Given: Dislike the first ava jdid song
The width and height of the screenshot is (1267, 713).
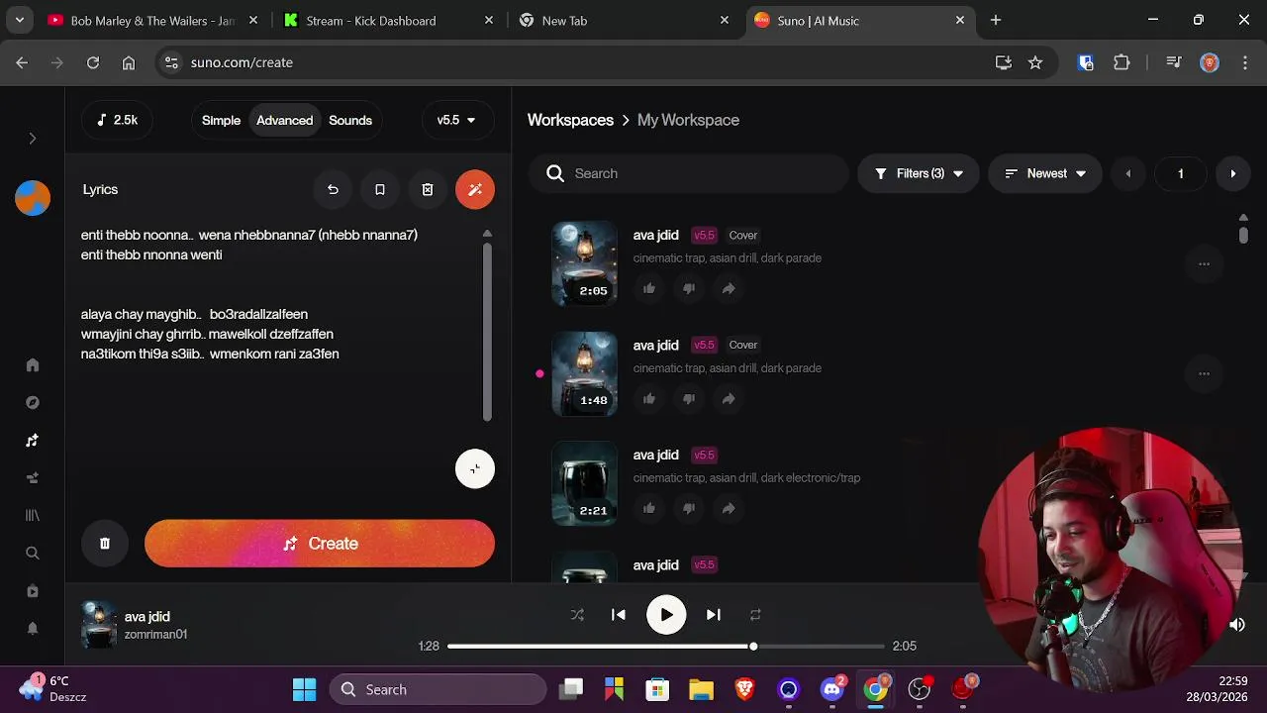Looking at the screenshot, I should pyautogui.click(x=689, y=288).
